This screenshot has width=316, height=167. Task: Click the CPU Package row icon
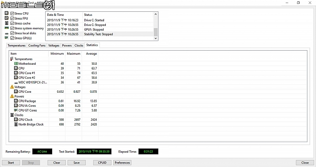tap(16, 101)
